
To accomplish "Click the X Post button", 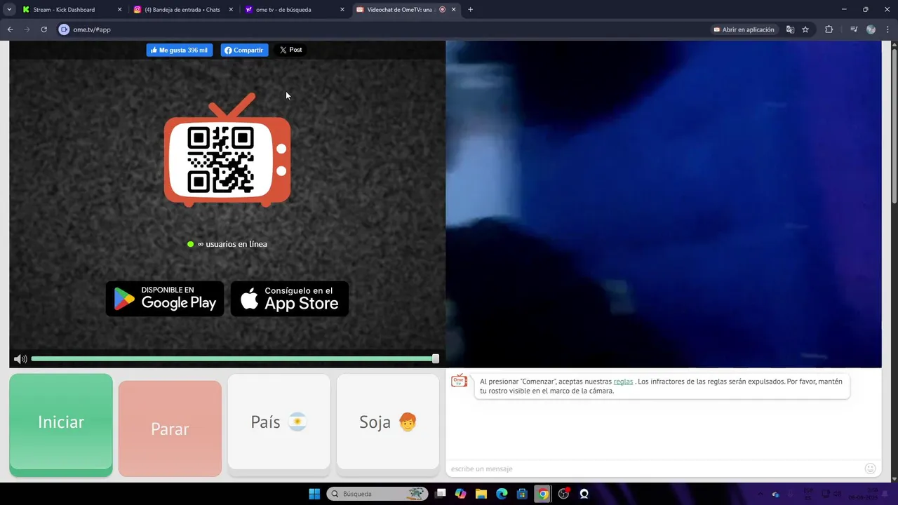I will coord(290,50).
